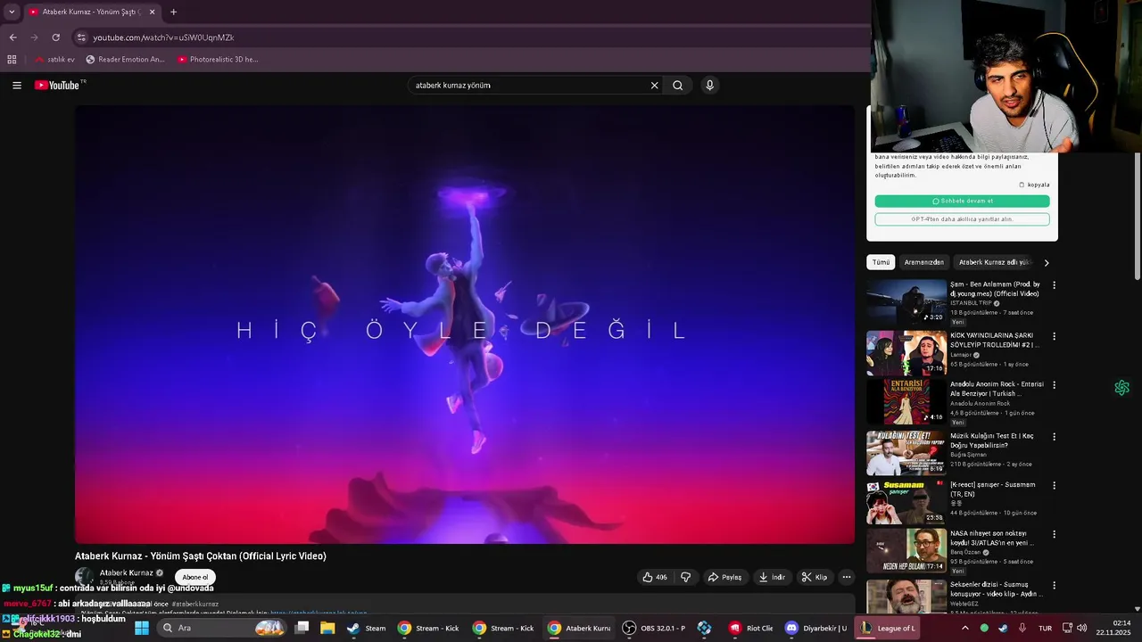Run search with the magnifier button
Viewport: 1142px width, 642px height.
[678, 86]
